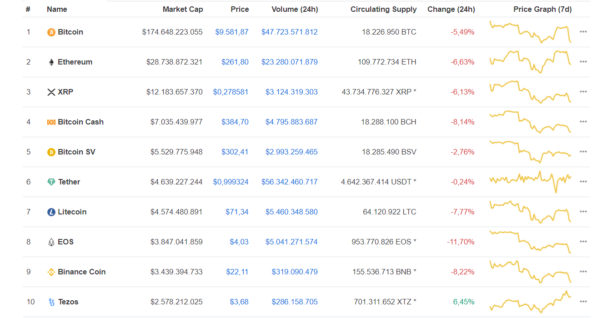This screenshot has height=318, width=612.
Task: Open the more options menu for Ethereum
Action: 583,62
